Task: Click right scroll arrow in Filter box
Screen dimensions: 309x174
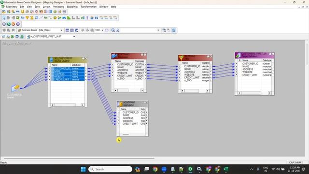Action: [208, 91]
